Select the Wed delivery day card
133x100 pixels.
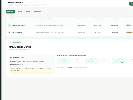(x=91, y=61)
